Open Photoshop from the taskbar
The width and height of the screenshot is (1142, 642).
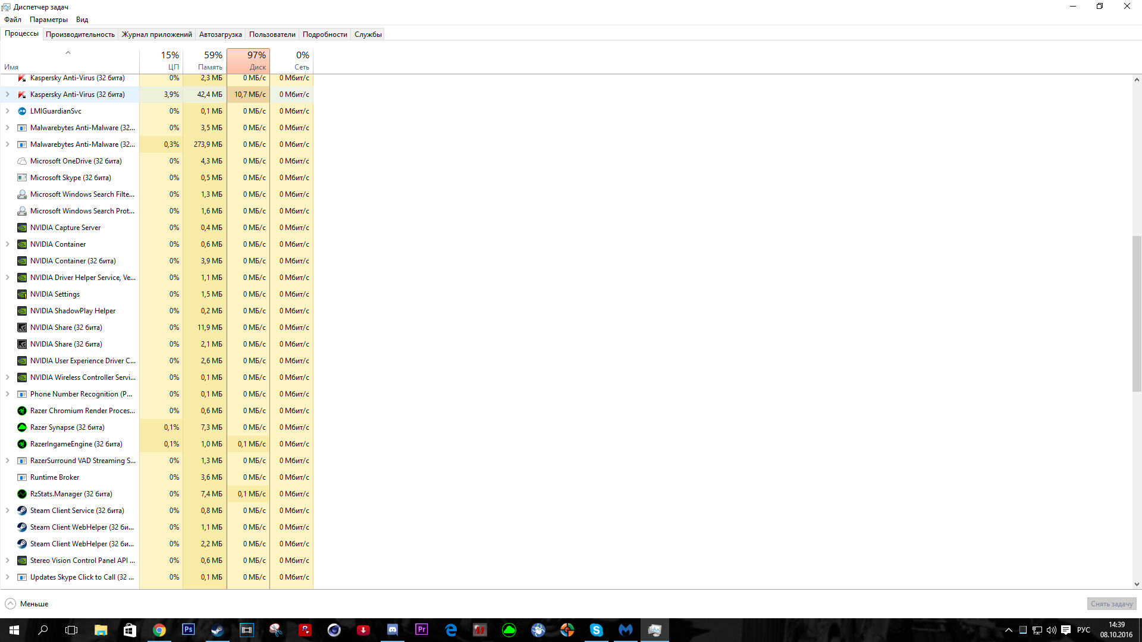(x=188, y=630)
